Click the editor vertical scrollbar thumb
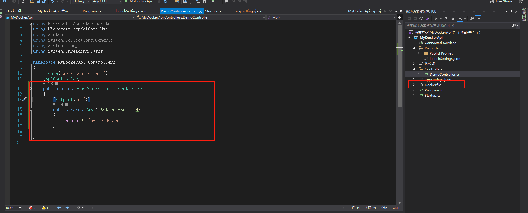Viewport: 528px width, 213px height. pos(399,66)
